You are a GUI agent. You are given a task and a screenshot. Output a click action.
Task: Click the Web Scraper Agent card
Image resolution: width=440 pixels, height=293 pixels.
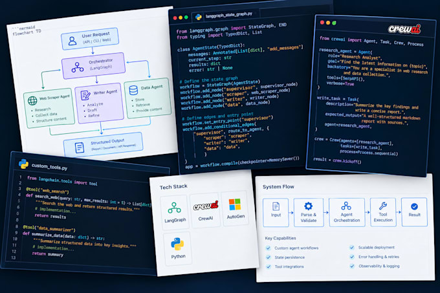coord(49,109)
